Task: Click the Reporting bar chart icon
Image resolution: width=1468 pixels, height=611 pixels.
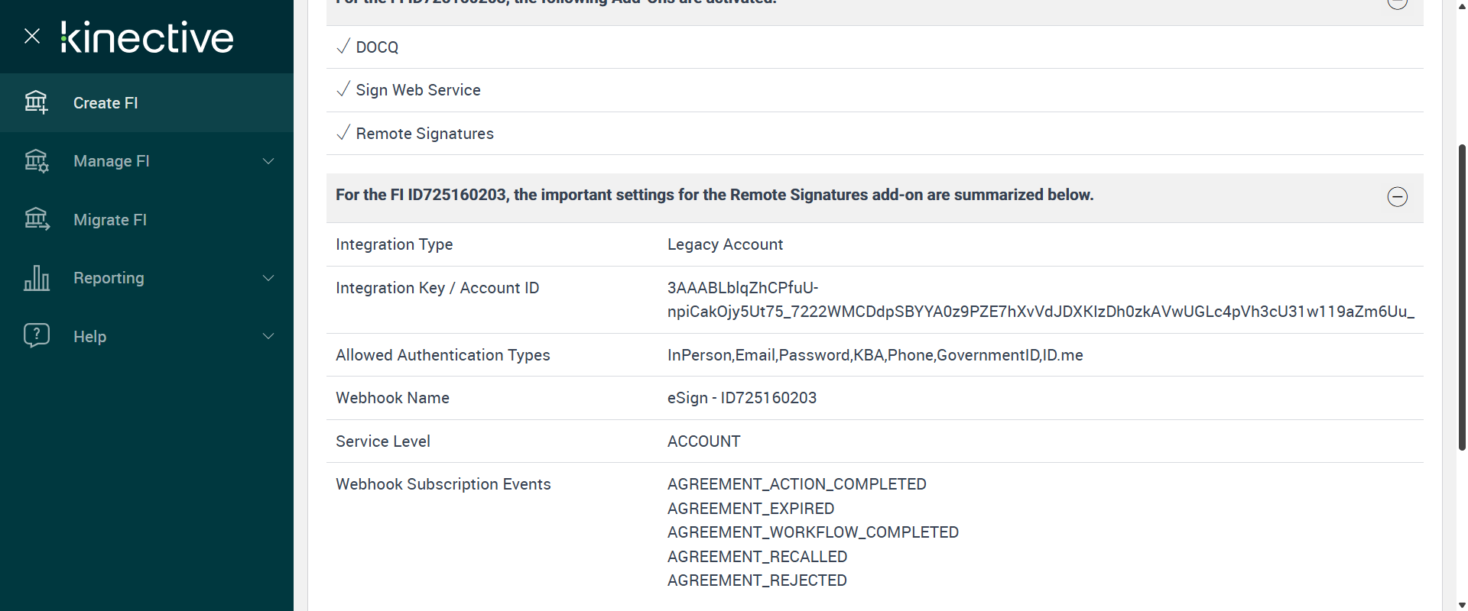Action: pyautogui.click(x=36, y=278)
